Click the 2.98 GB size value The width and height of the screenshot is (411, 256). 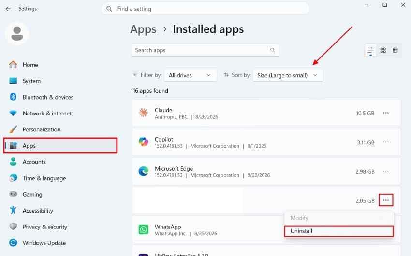(365, 172)
